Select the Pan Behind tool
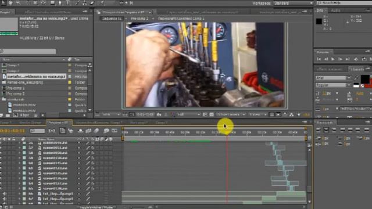This screenshot has width=372, height=209. (44, 3)
